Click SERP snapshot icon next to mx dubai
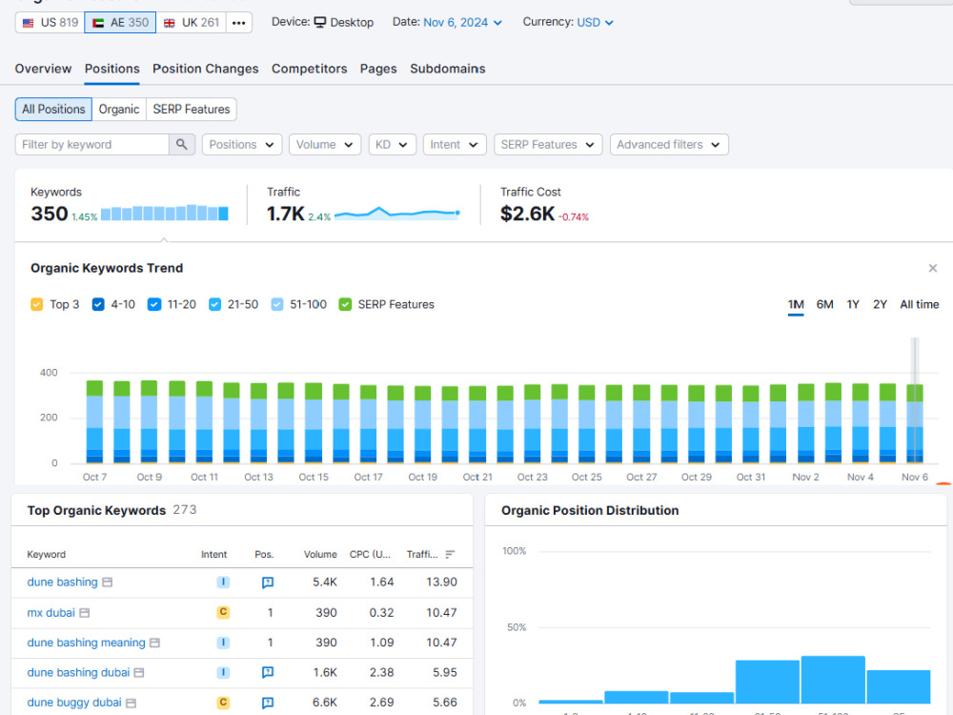Screen dimensions: 953x715 [x=85, y=613]
